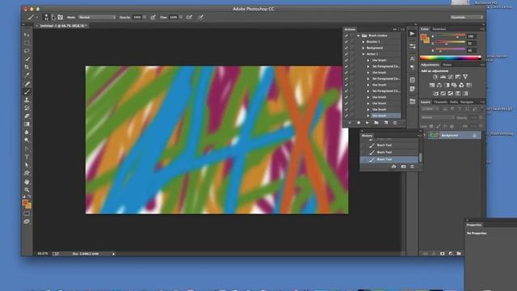Switch to the Navigator tab

click(x=467, y=103)
